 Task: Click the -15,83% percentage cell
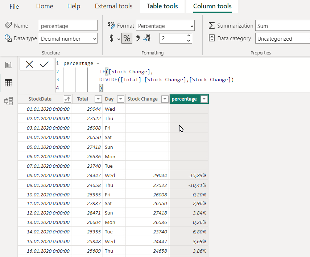pyautogui.click(x=189, y=175)
